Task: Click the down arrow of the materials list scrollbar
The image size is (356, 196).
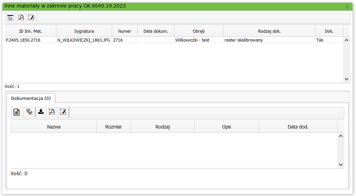Action: point(347,79)
